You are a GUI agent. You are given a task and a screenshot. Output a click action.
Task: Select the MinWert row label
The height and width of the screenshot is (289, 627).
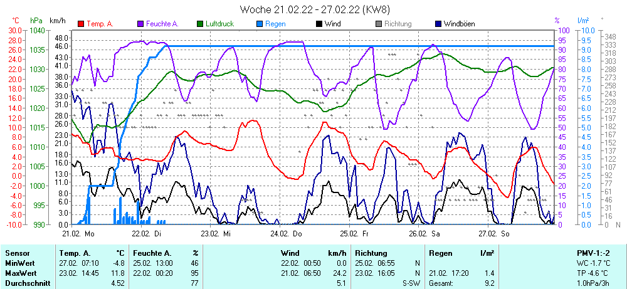19,263
